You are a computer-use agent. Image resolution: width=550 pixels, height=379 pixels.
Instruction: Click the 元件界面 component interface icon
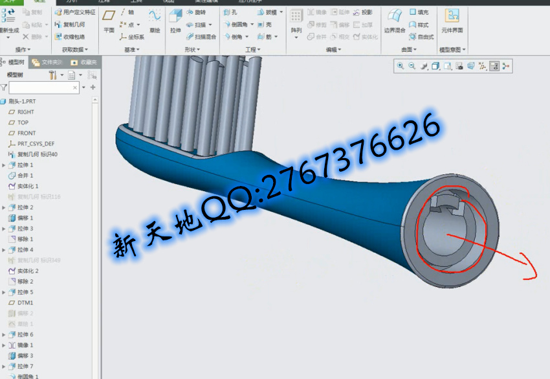(x=452, y=20)
